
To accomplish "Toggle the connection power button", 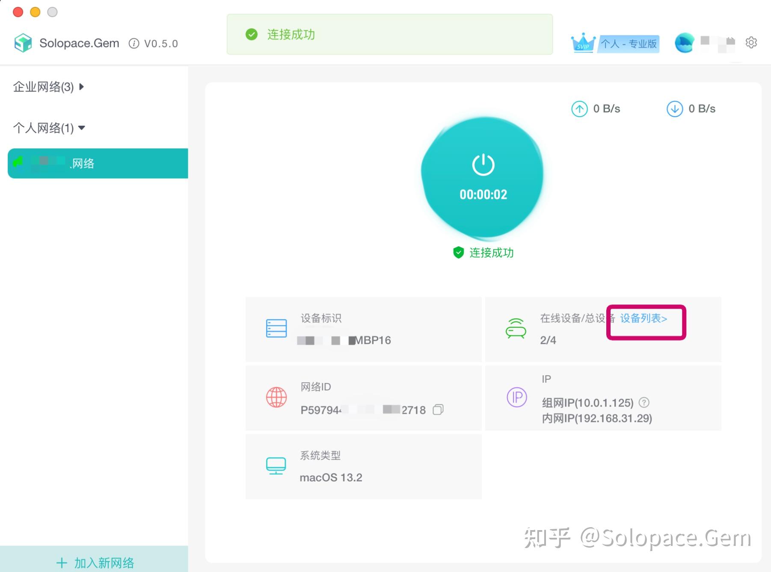I will (483, 177).
